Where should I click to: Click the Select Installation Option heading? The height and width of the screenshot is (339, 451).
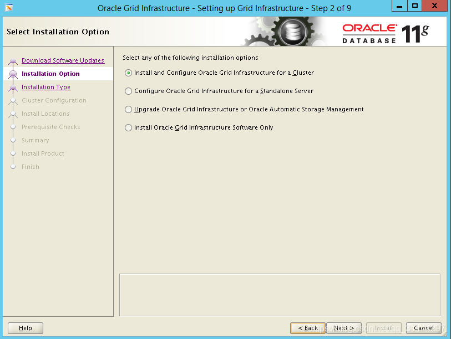[58, 32]
